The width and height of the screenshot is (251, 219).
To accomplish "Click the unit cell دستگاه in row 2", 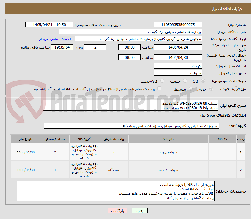I will click(114, 170).
